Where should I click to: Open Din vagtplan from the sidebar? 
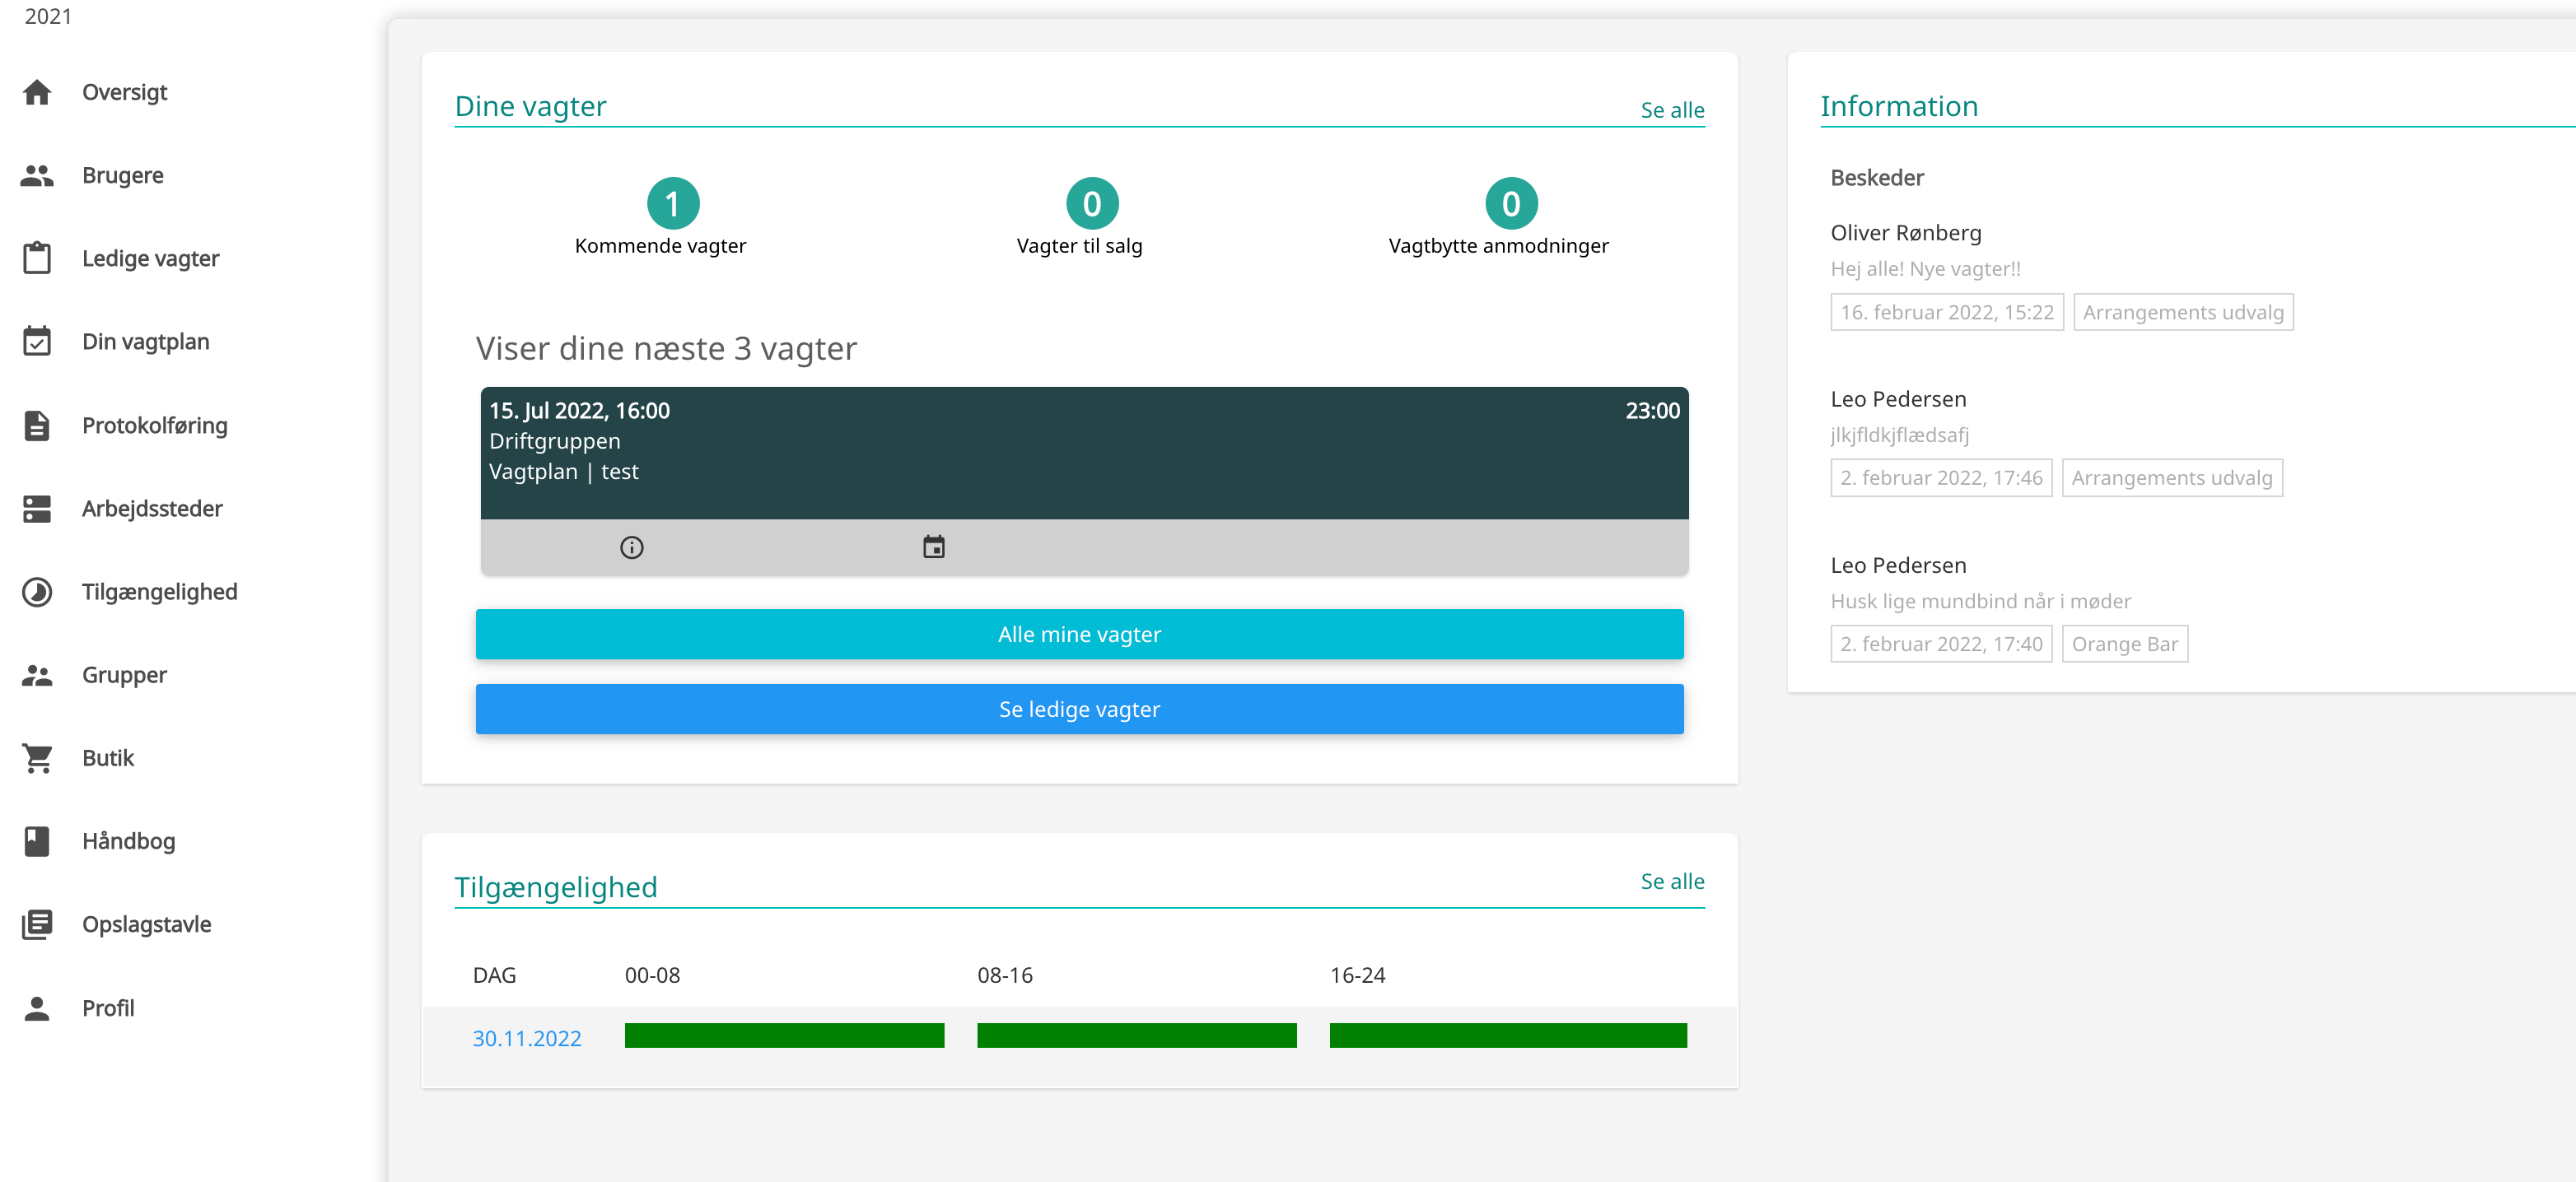[146, 342]
